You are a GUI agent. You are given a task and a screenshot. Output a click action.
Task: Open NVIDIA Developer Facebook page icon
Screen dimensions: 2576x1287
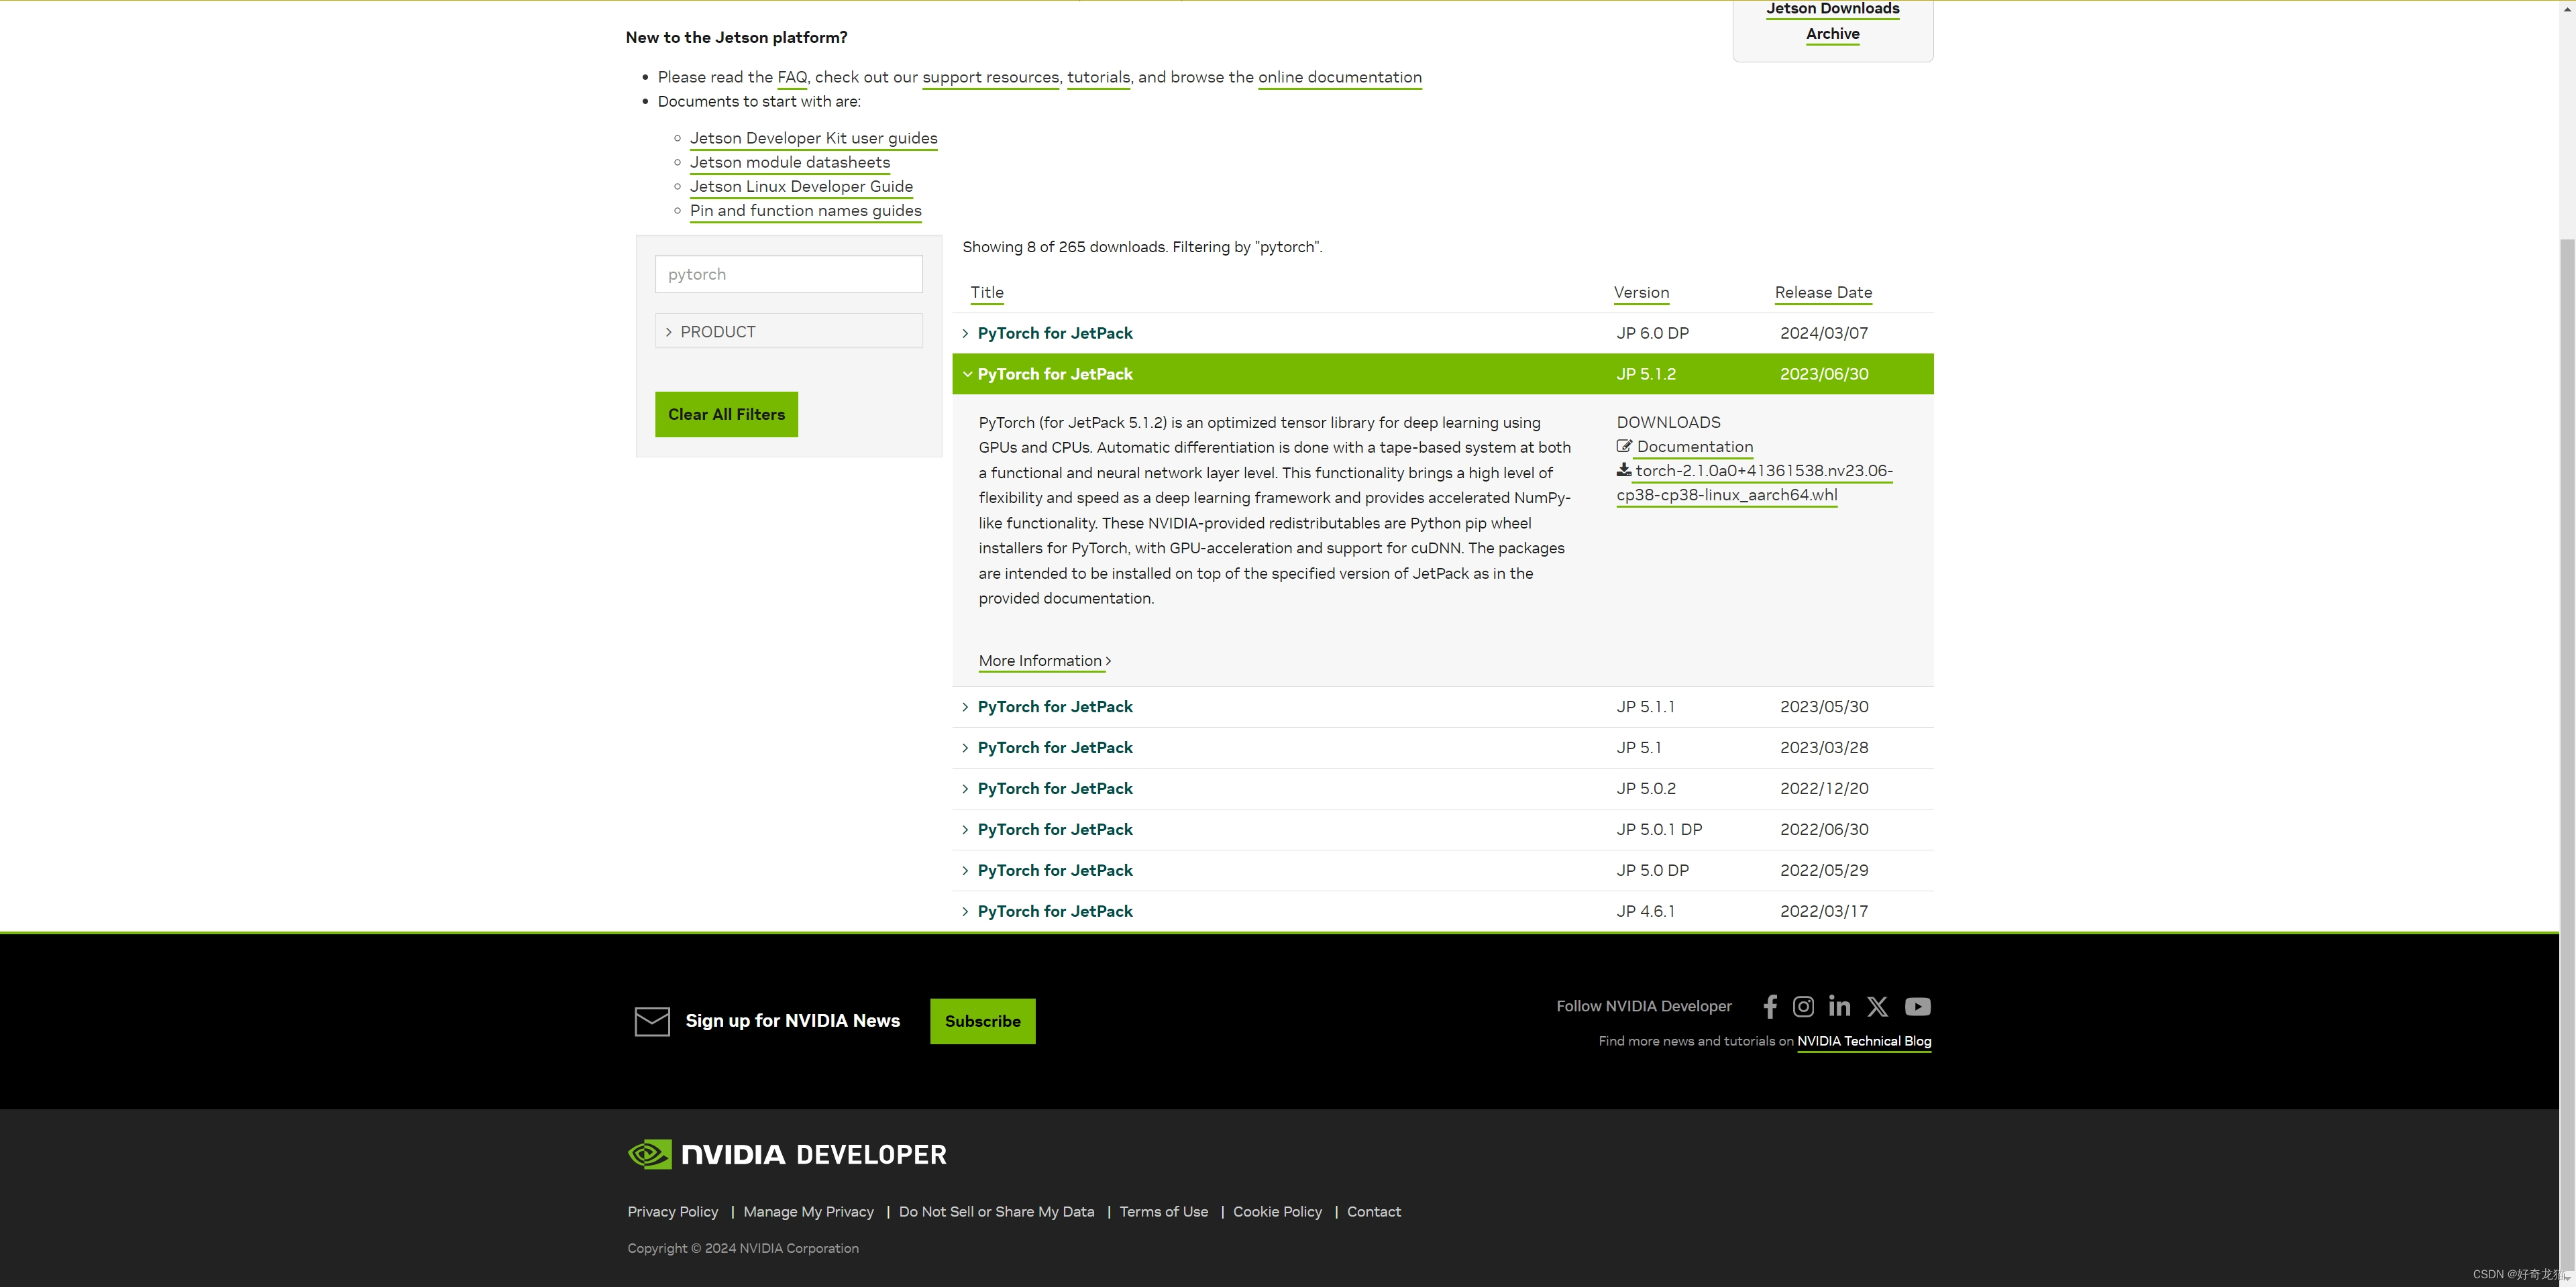pyautogui.click(x=1770, y=1006)
